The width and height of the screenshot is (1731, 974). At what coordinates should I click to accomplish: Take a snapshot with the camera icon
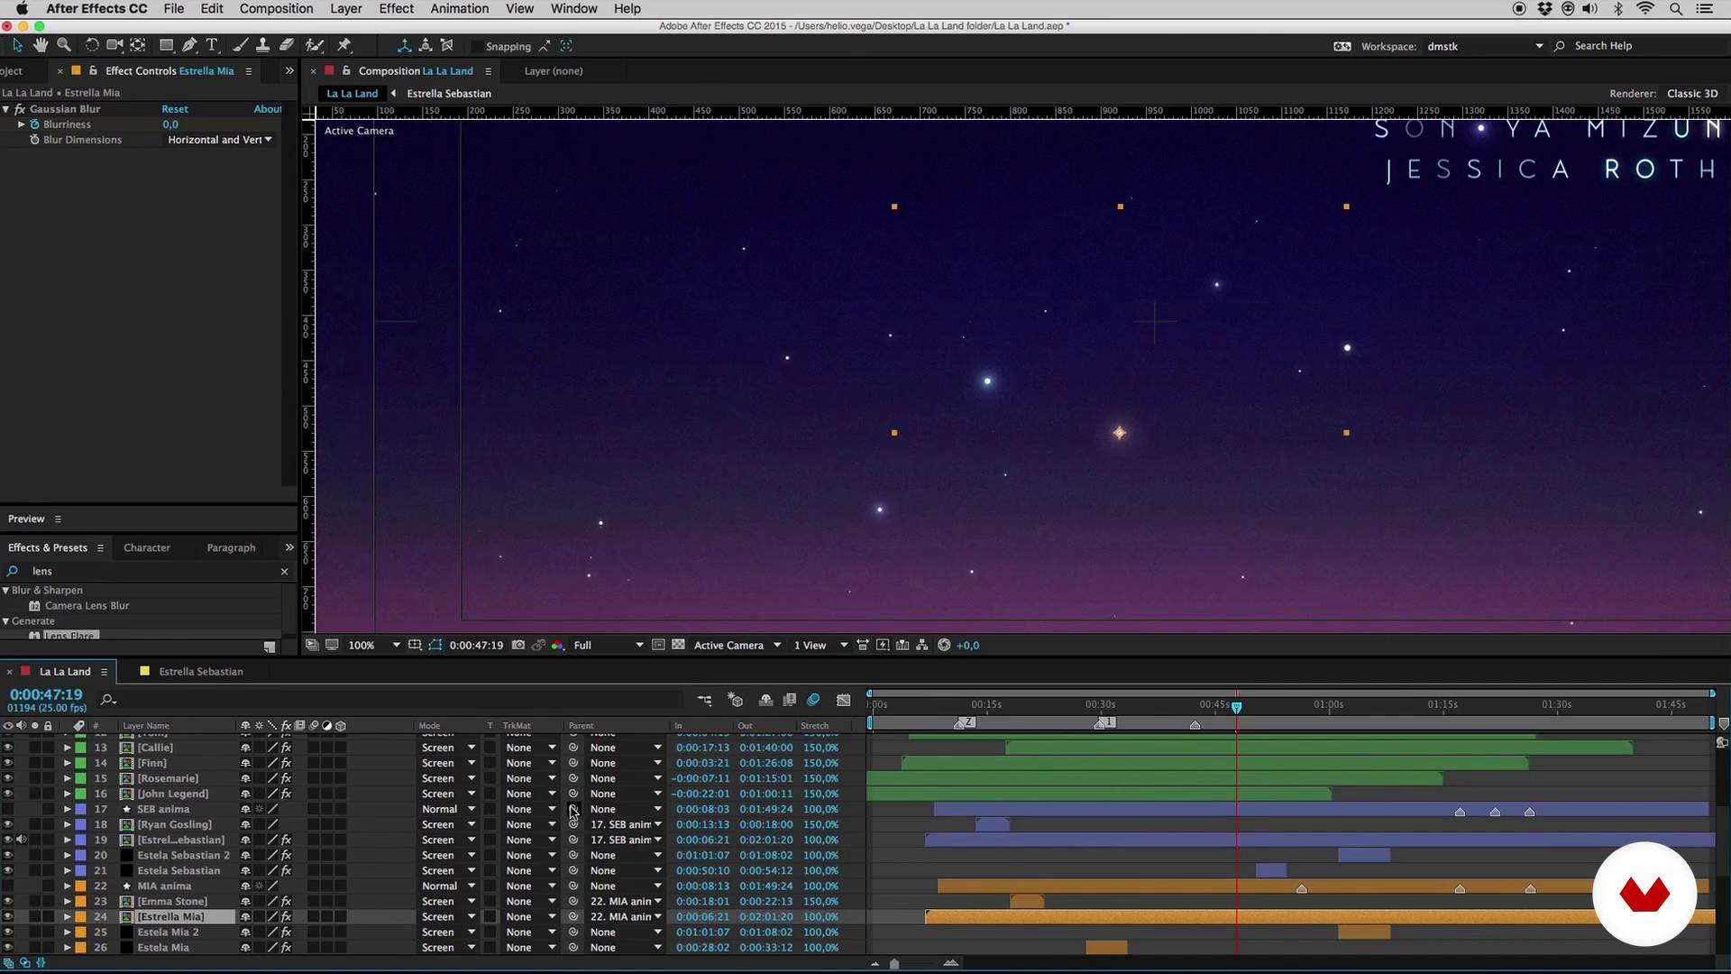tap(518, 645)
